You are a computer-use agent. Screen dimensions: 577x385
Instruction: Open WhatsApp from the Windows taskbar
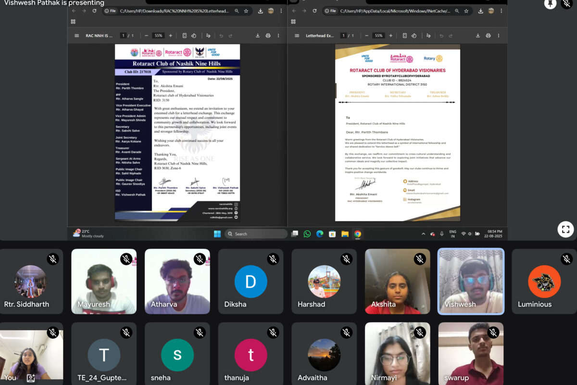point(307,234)
